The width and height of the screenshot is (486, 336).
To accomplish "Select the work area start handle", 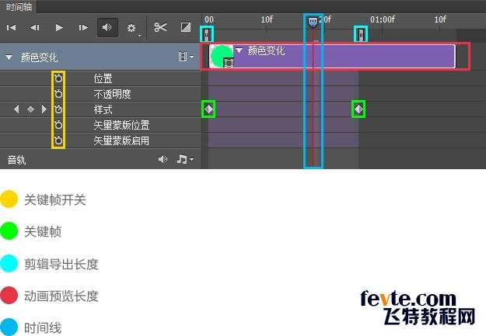I will [x=207, y=34].
